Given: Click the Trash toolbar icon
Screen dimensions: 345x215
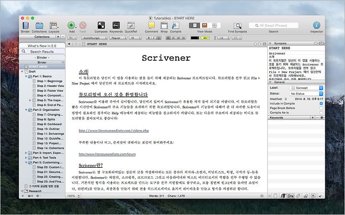Looking at the screenshot, I should click(x=83, y=25).
